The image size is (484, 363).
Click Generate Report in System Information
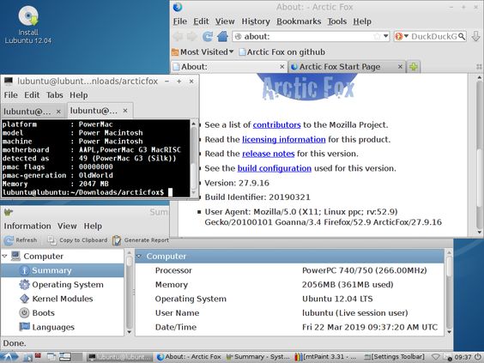click(x=141, y=240)
